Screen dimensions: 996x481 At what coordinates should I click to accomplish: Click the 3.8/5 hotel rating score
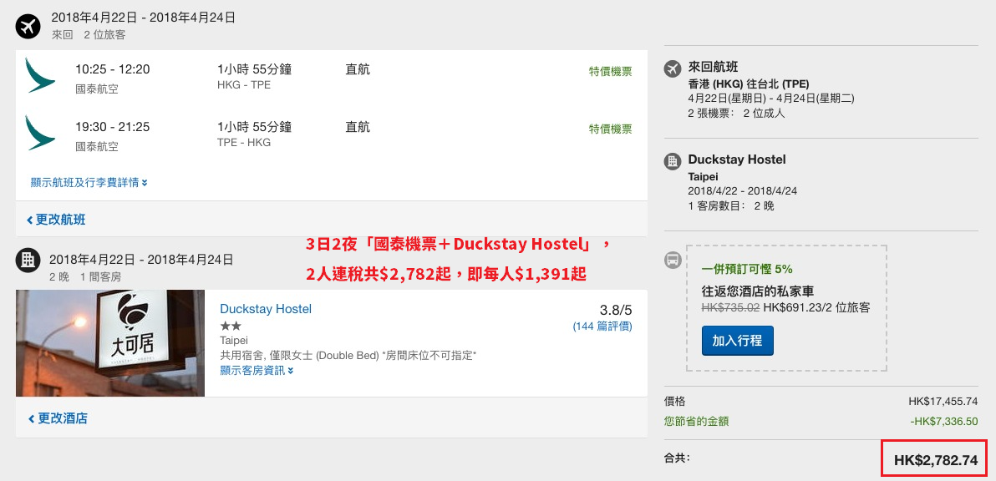point(616,311)
